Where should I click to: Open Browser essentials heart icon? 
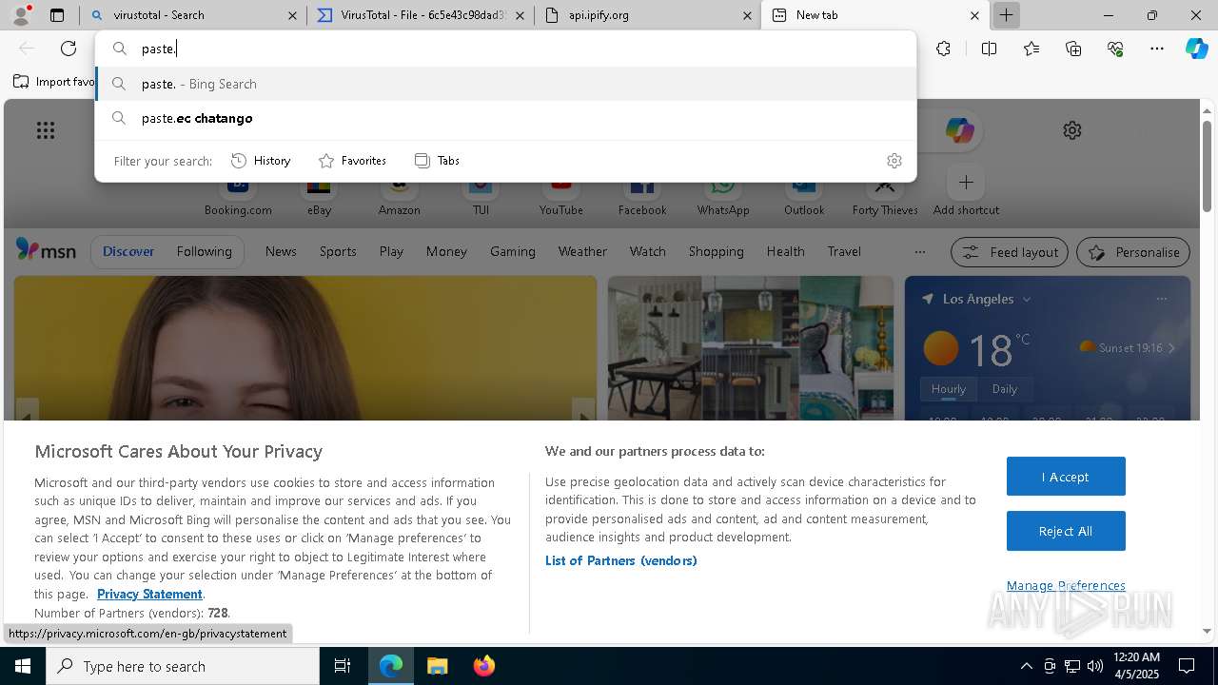coord(1115,49)
